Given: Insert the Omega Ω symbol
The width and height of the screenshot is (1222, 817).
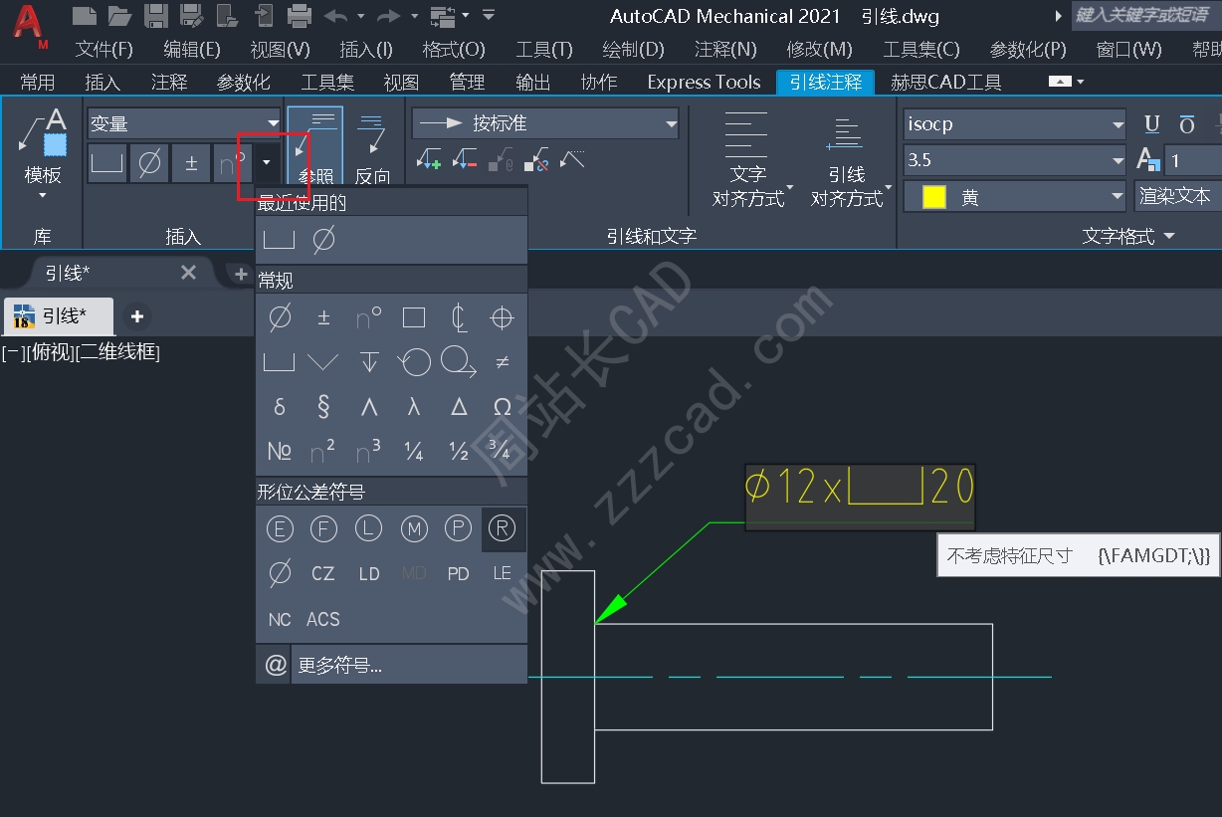Looking at the screenshot, I should [502, 406].
